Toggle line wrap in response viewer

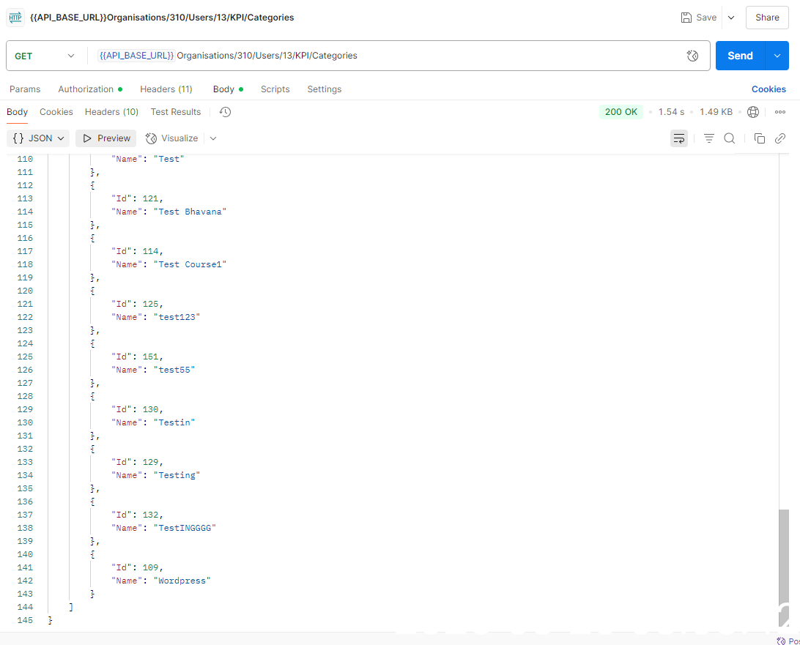(679, 138)
